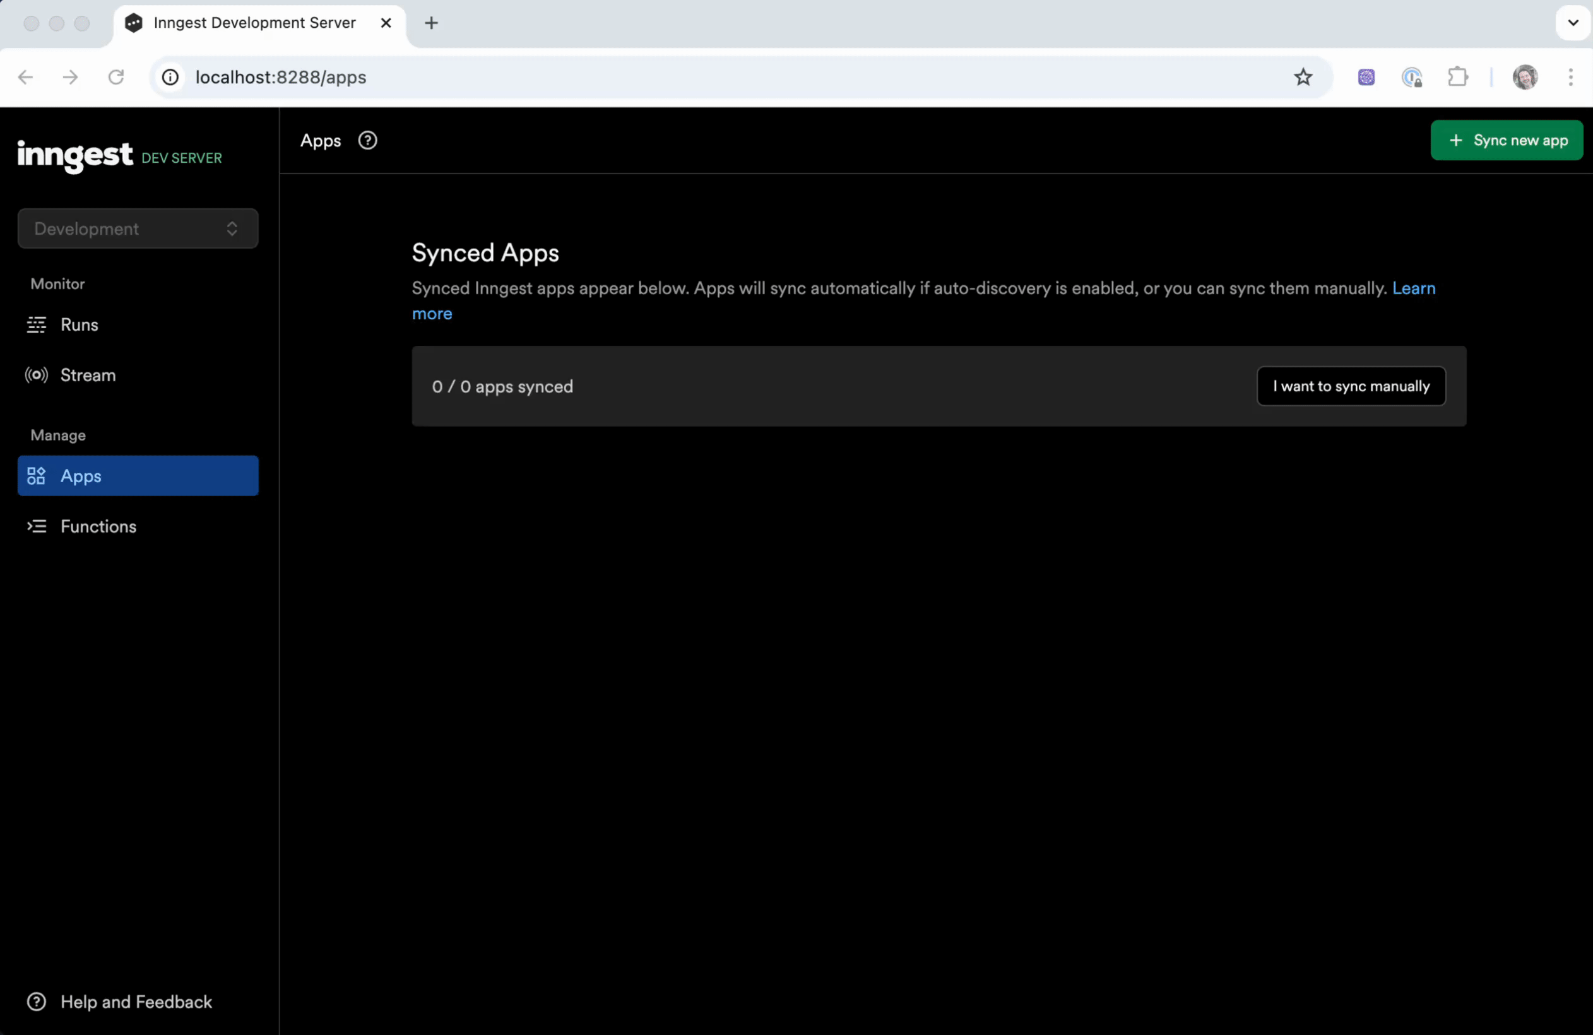Open a new browser tab

pyautogui.click(x=431, y=22)
